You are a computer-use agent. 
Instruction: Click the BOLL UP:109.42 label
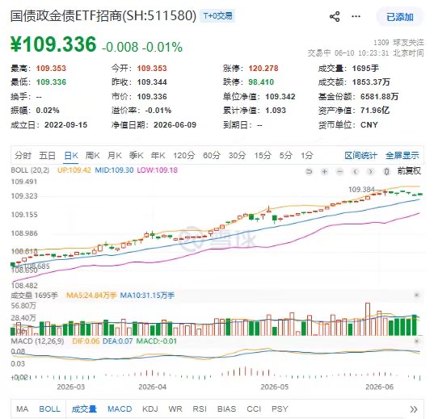point(74,170)
